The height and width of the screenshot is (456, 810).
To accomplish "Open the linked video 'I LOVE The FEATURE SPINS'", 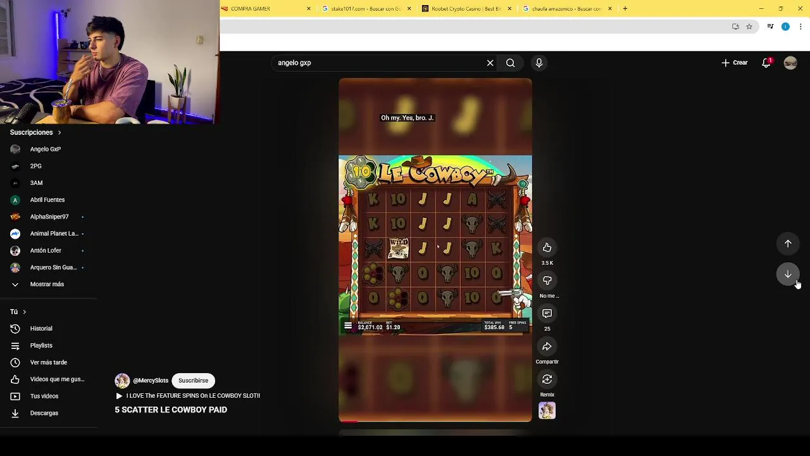I will 189,396.
